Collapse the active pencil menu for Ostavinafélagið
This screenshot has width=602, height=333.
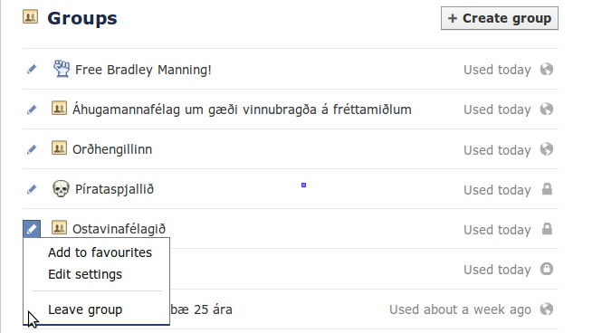coord(32,229)
